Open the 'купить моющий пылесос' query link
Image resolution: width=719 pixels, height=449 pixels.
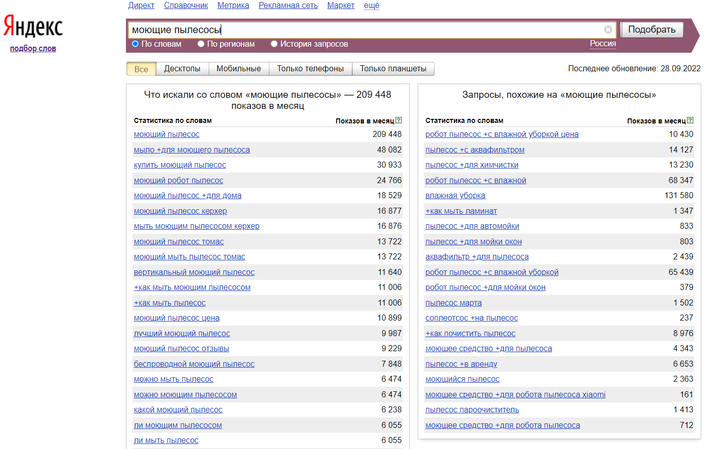click(180, 165)
